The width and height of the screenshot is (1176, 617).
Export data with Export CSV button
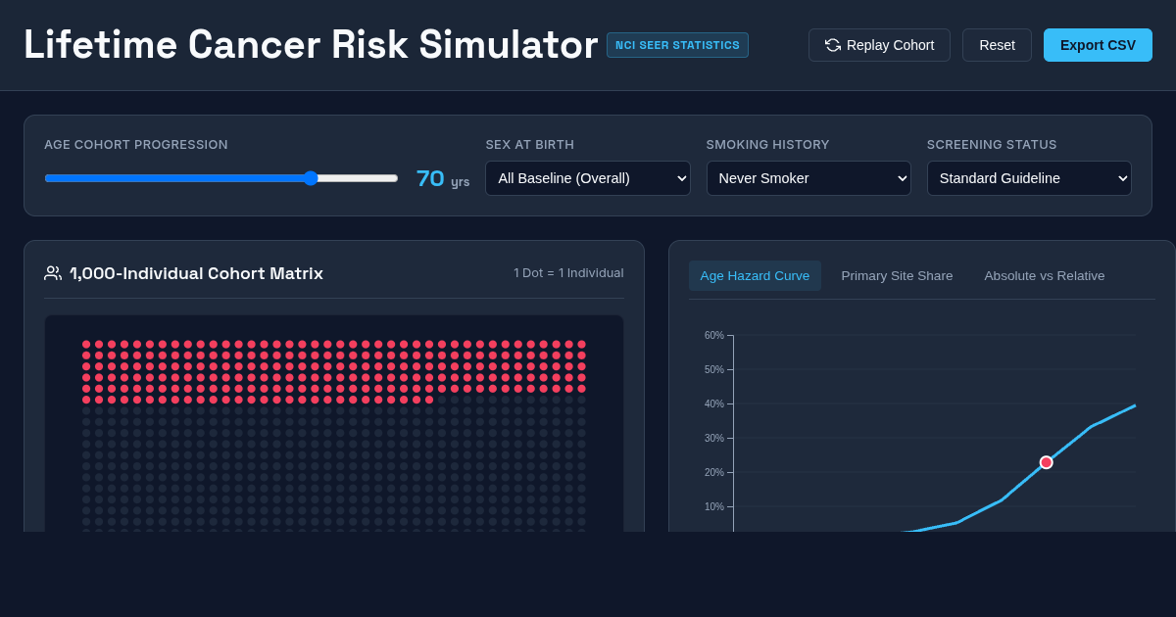click(1098, 45)
